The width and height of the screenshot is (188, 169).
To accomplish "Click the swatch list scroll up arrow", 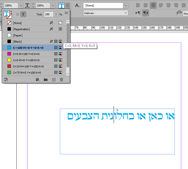I will click(x=68, y=21).
